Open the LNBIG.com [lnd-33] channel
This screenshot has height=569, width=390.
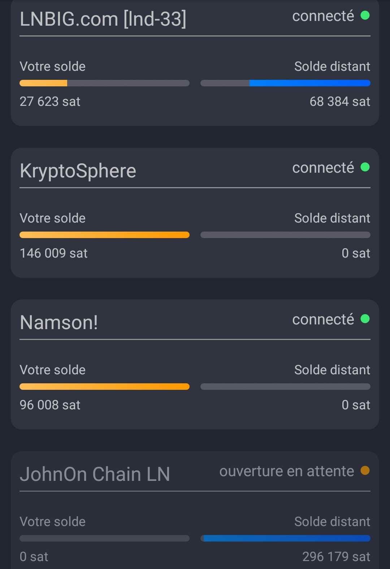point(103,19)
